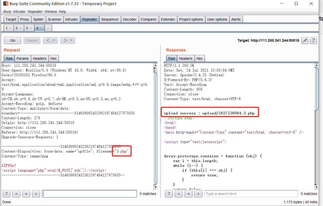Open the Burp menu
Image resolution: width=323 pixels, height=206 pixels.
coord(7,12)
